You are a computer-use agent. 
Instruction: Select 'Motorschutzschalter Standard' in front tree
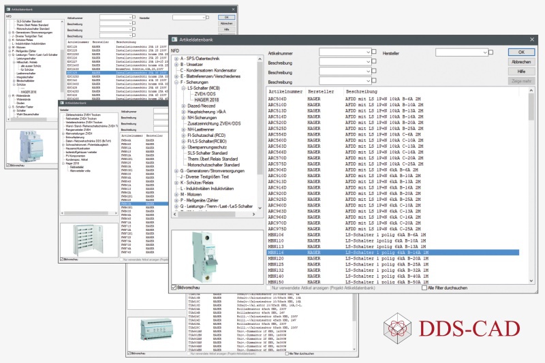point(214,165)
